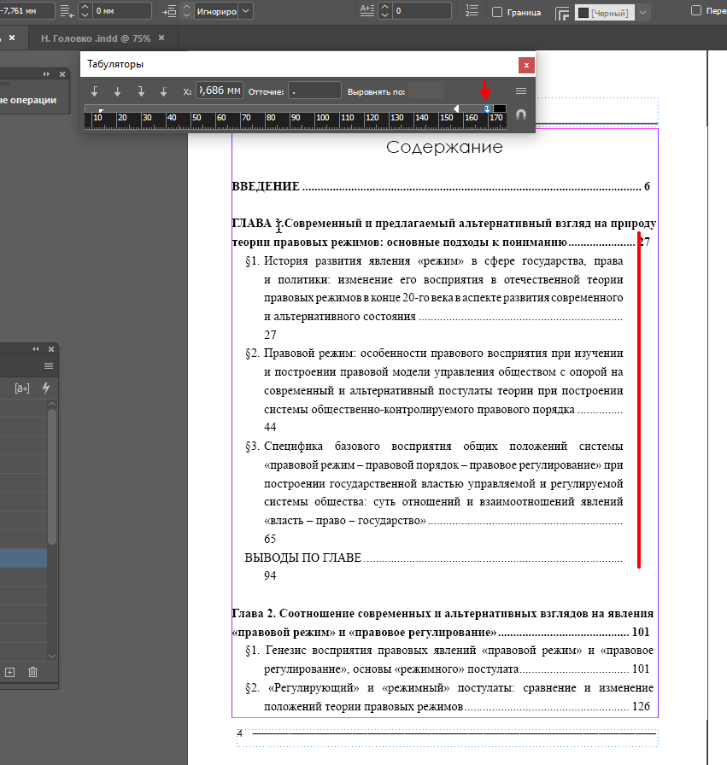Click the Отточие leader input field
This screenshot has width=727, height=765.
(x=314, y=91)
